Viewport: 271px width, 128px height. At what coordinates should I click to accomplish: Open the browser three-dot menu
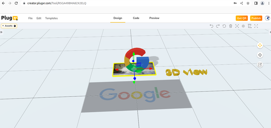tap(268, 3)
